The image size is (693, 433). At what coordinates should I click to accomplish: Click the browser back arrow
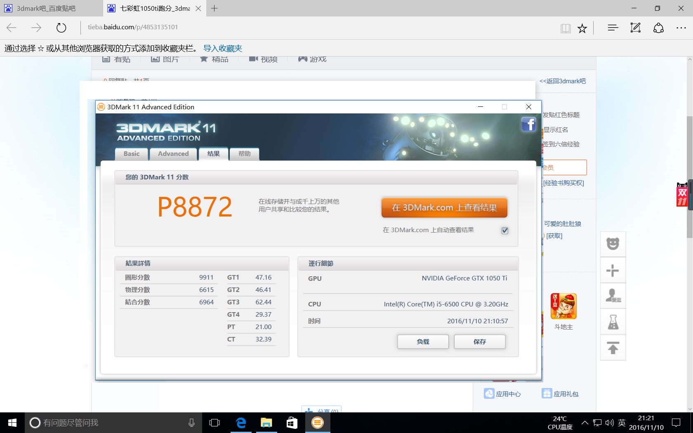[12, 28]
